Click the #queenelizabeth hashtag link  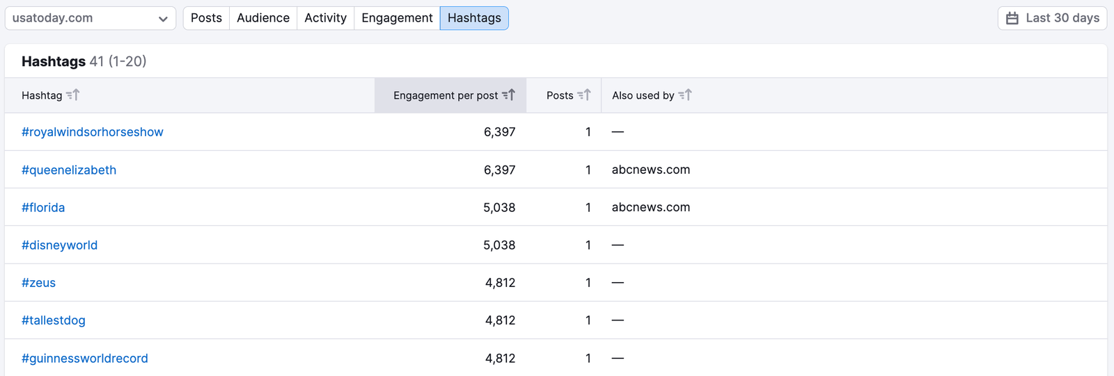click(x=69, y=170)
